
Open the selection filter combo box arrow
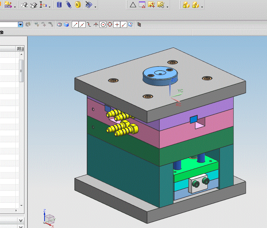tap(20, 24)
